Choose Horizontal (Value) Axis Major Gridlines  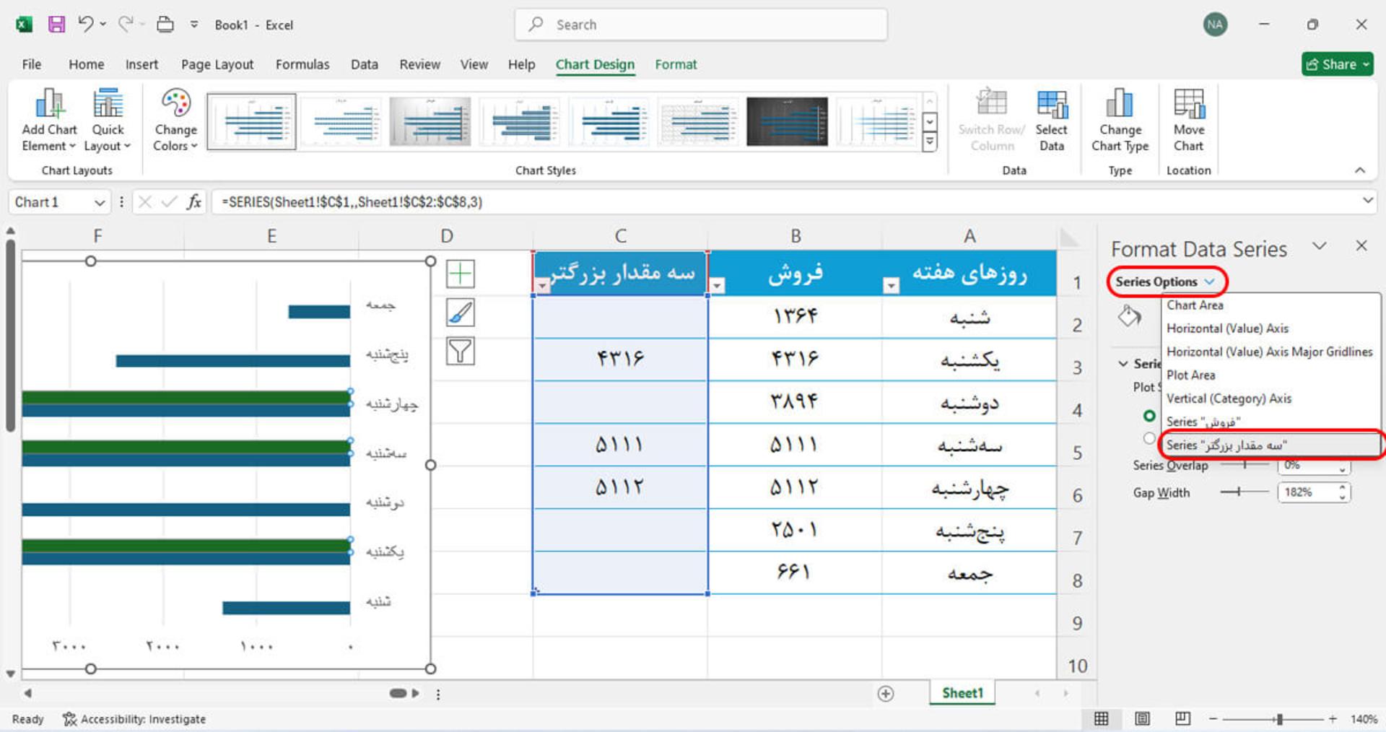click(x=1270, y=352)
